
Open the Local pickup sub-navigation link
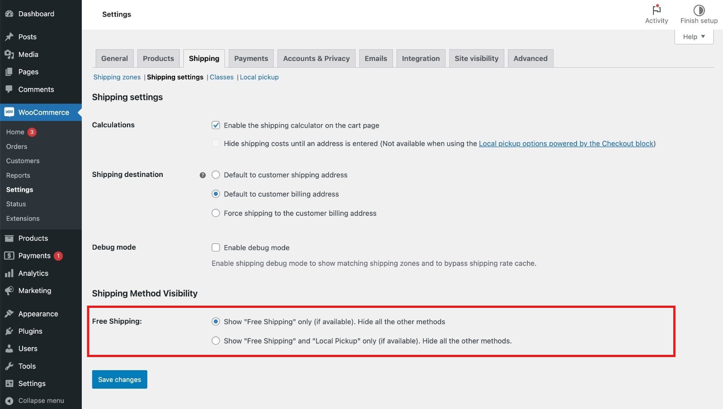pos(259,77)
